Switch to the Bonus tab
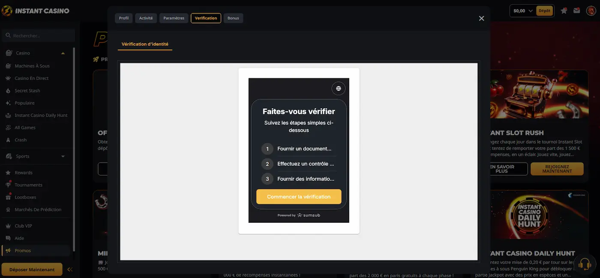Image resolution: width=600 pixels, height=278 pixels. [x=233, y=18]
